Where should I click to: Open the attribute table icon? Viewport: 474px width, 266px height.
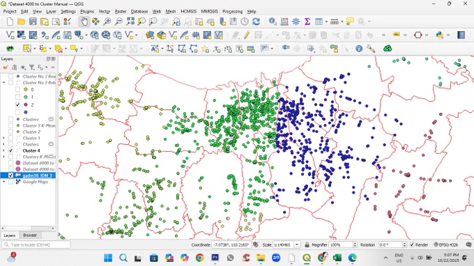tap(319, 22)
